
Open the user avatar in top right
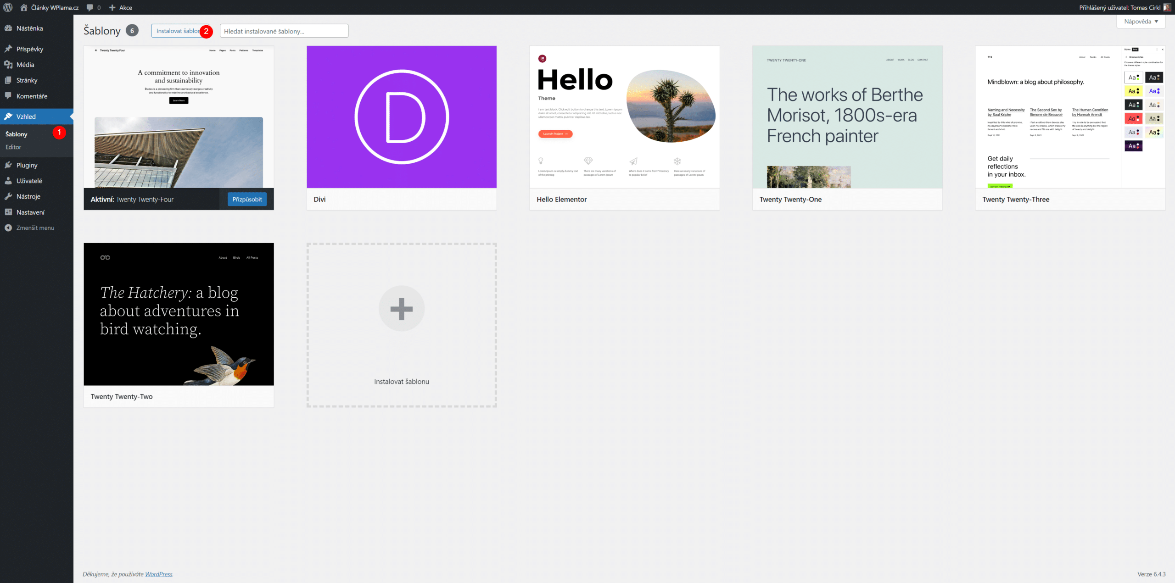pyautogui.click(x=1167, y=7)
